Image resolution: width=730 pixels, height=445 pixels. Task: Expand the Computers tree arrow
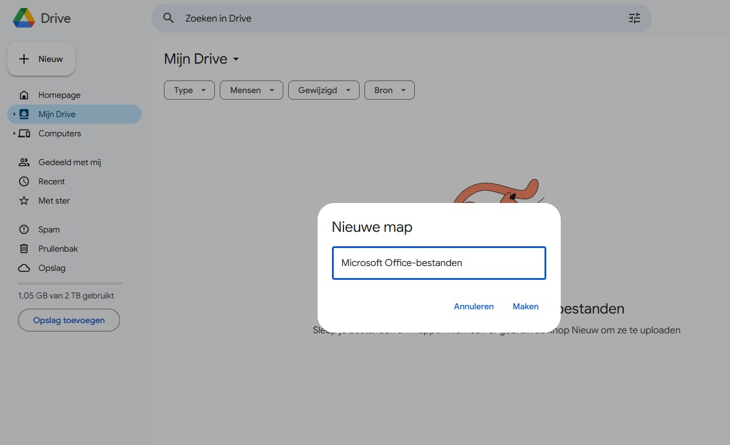point(14,133)
